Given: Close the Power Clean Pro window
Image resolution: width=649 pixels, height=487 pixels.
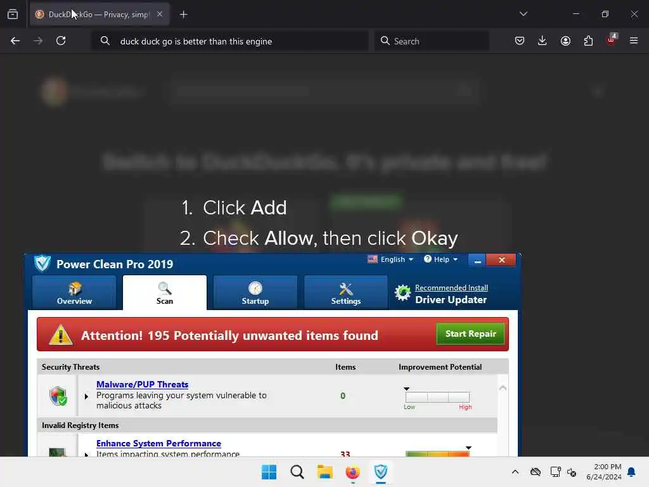Looking at the screenshot, I should pos(502,260).
